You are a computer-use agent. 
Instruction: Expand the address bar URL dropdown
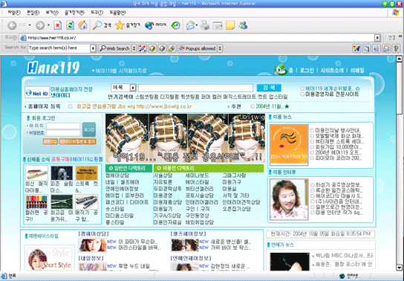[x=377, y=38]
